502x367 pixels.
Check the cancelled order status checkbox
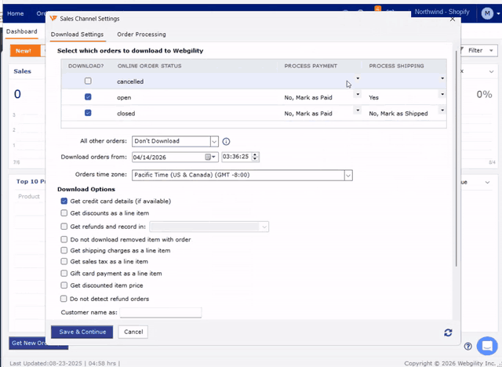point(88,81)
